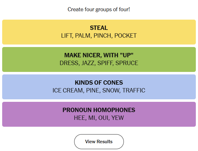Screen dimensions: 198x151
Task: Select the yellow STEAL category heading
Action: [x=99, y=28]
